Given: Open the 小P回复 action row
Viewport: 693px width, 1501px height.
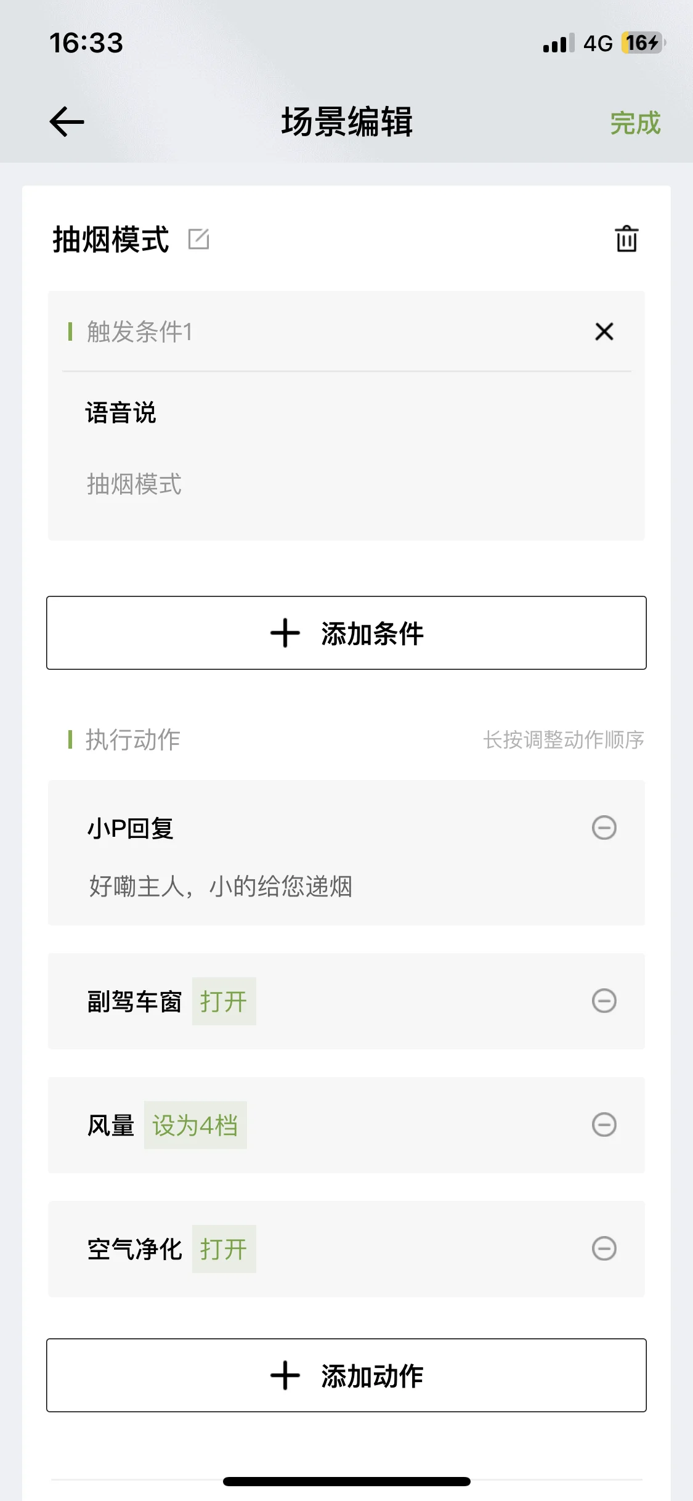Looking at the screenshot, I should pos(346,853).
